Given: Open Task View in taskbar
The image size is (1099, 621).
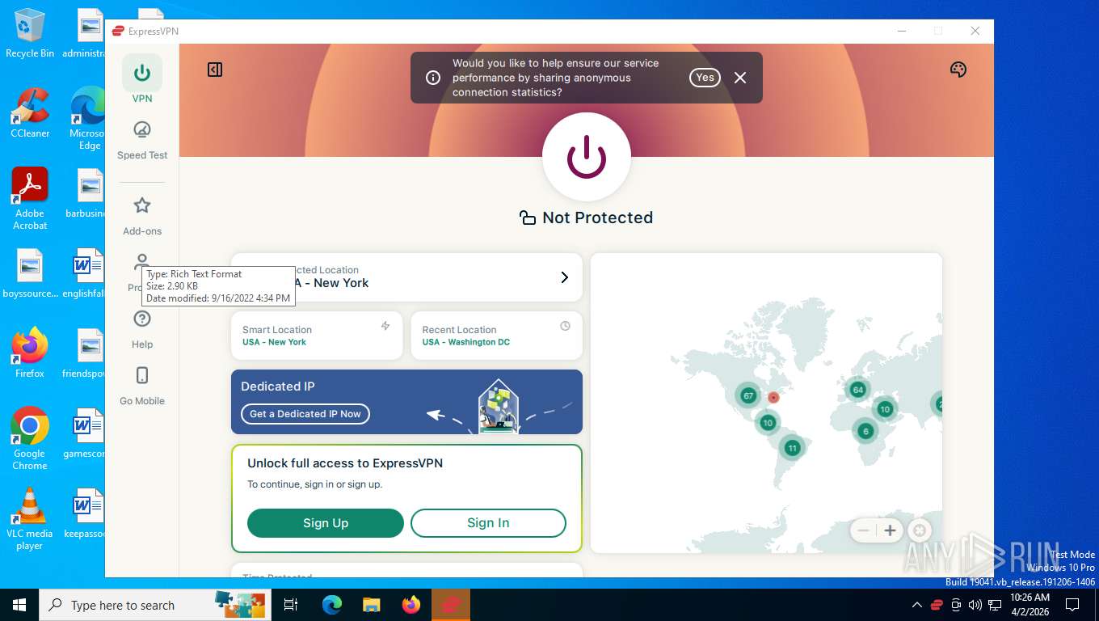Looking at the screenshot, I should tap(291, 605).
